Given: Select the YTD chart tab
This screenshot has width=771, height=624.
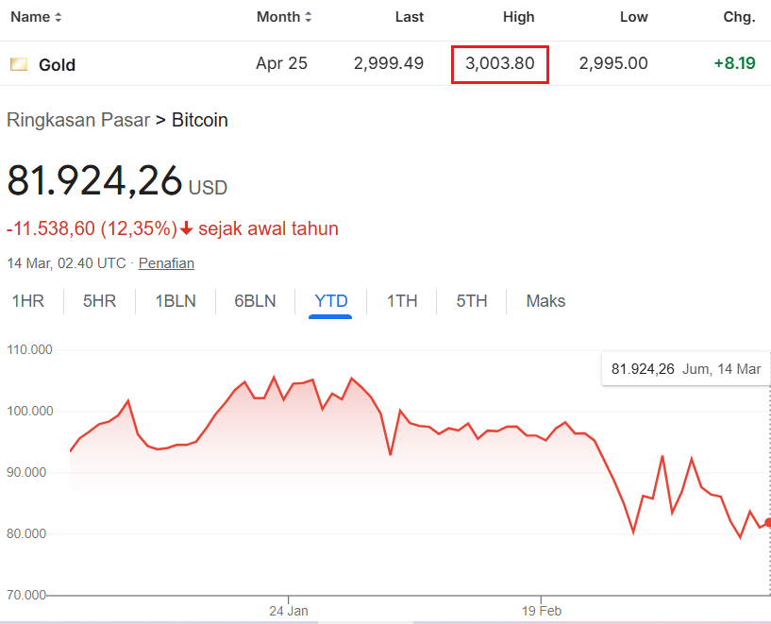Looking at the screenshot, I should pyautogui.click(x=330, y=300).
